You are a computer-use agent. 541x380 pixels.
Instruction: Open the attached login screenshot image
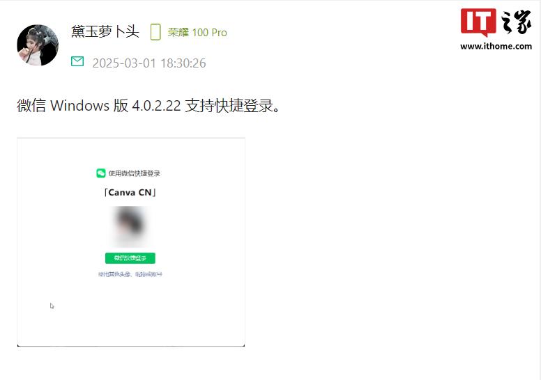[131, 242]
